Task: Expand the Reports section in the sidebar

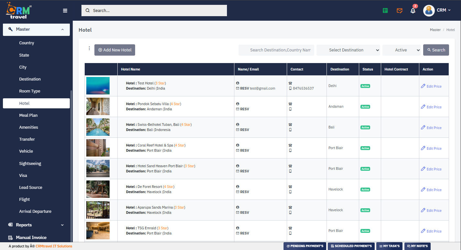Action: click(x=36, y=225)
